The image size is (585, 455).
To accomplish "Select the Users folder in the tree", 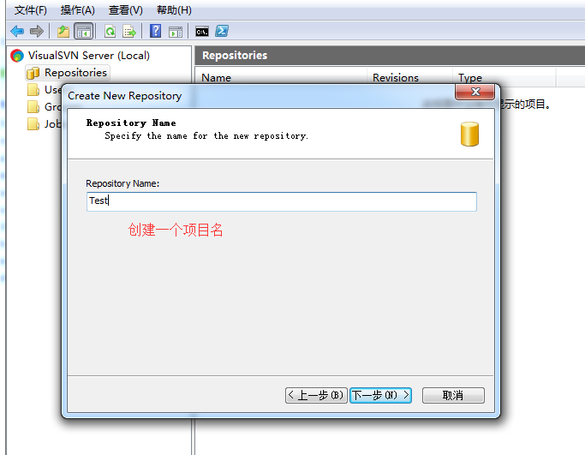I will tap(44, 90).
